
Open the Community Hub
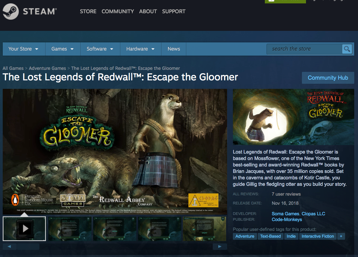tap(328, 78)
